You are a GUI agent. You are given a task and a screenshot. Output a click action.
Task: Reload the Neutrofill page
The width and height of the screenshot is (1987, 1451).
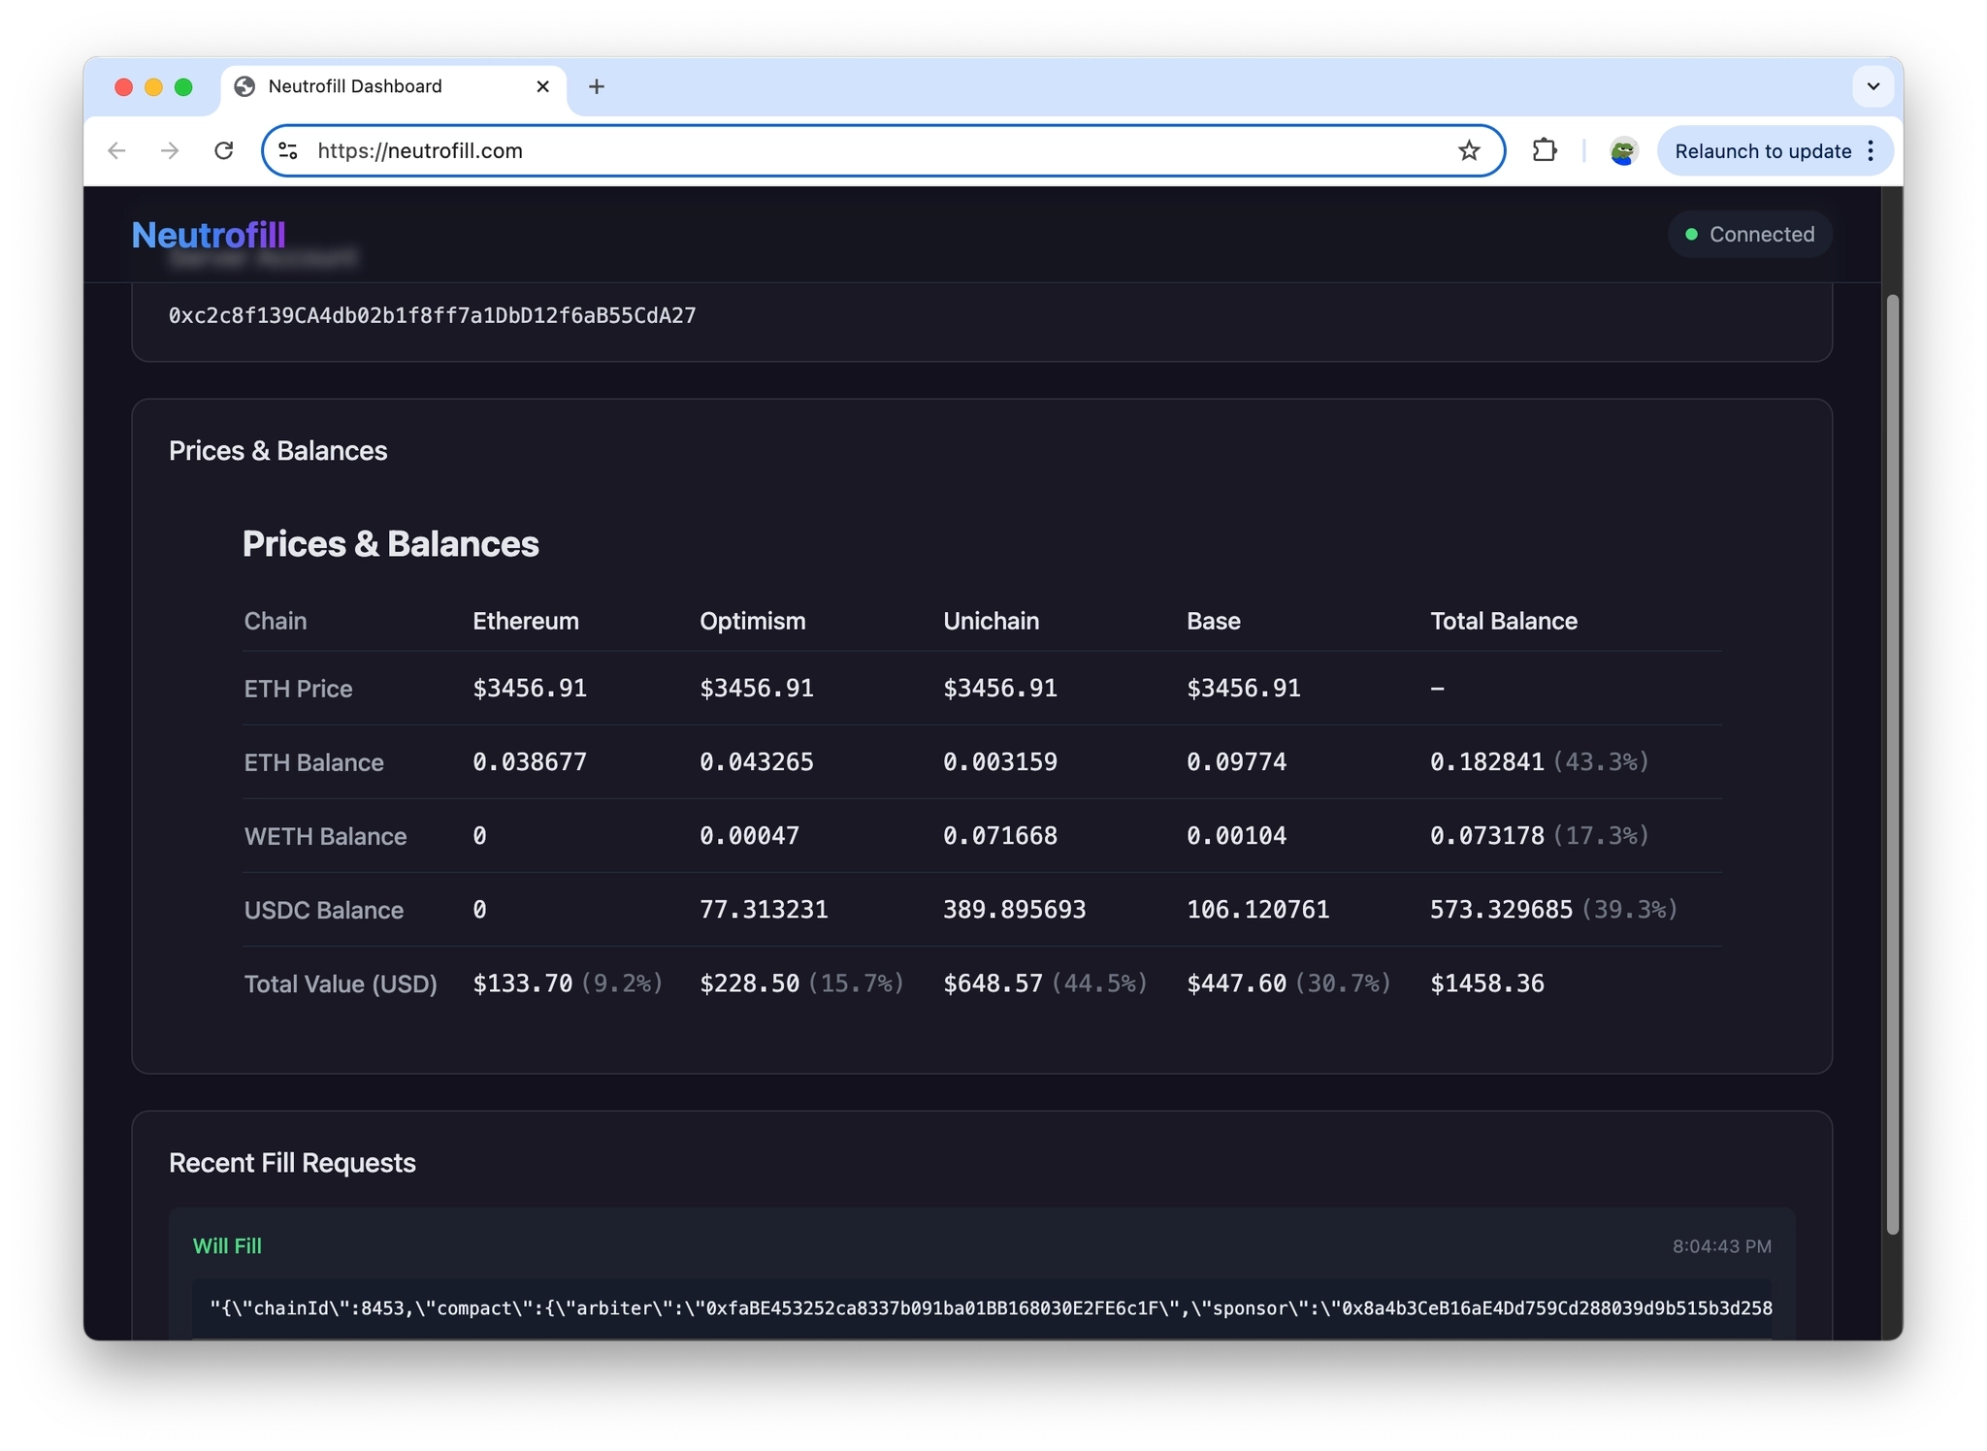point(224,150)
